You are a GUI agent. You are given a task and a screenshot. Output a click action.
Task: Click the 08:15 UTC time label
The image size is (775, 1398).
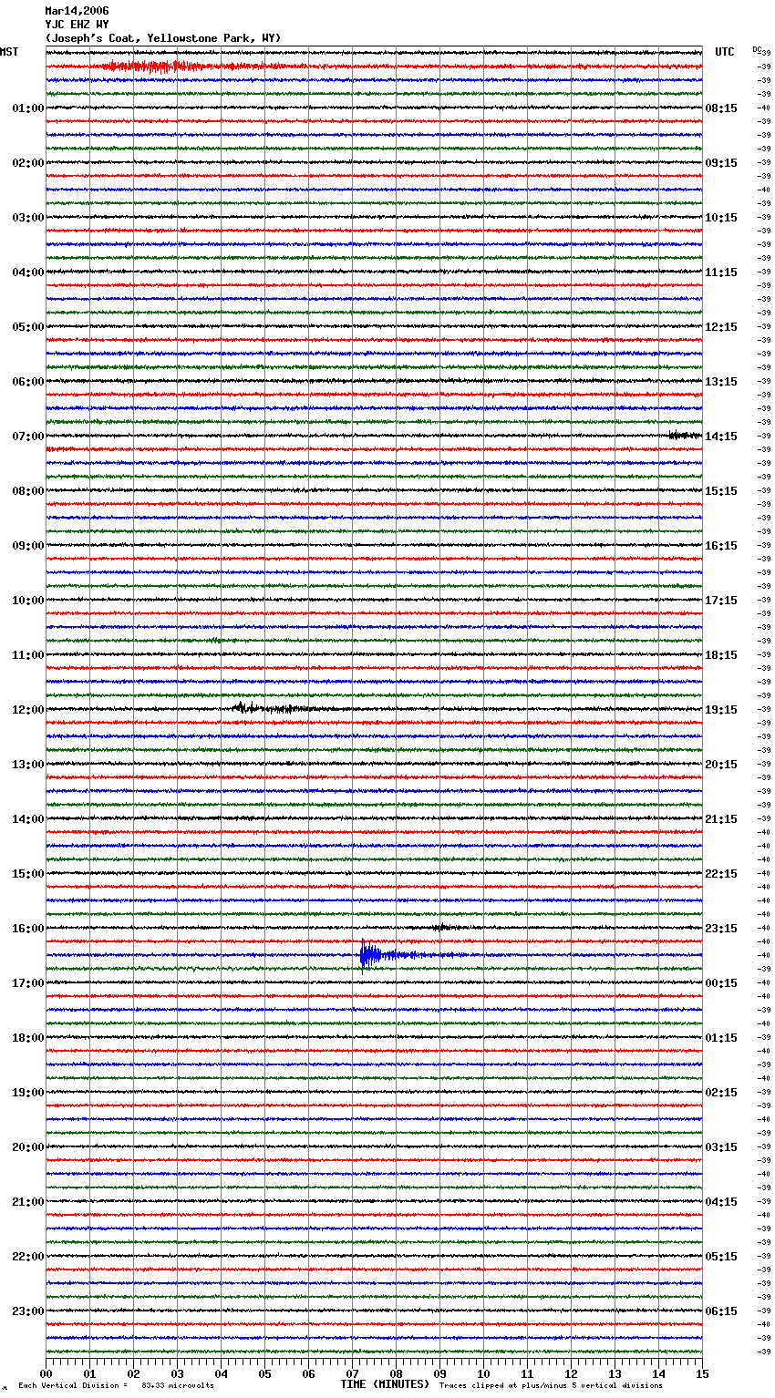point(721,108)
